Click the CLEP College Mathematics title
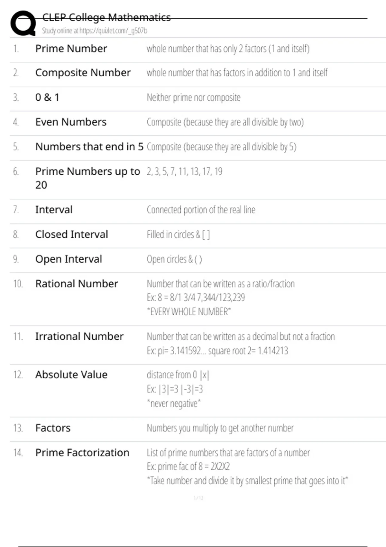The image size is (386, 547). [106, 17]
